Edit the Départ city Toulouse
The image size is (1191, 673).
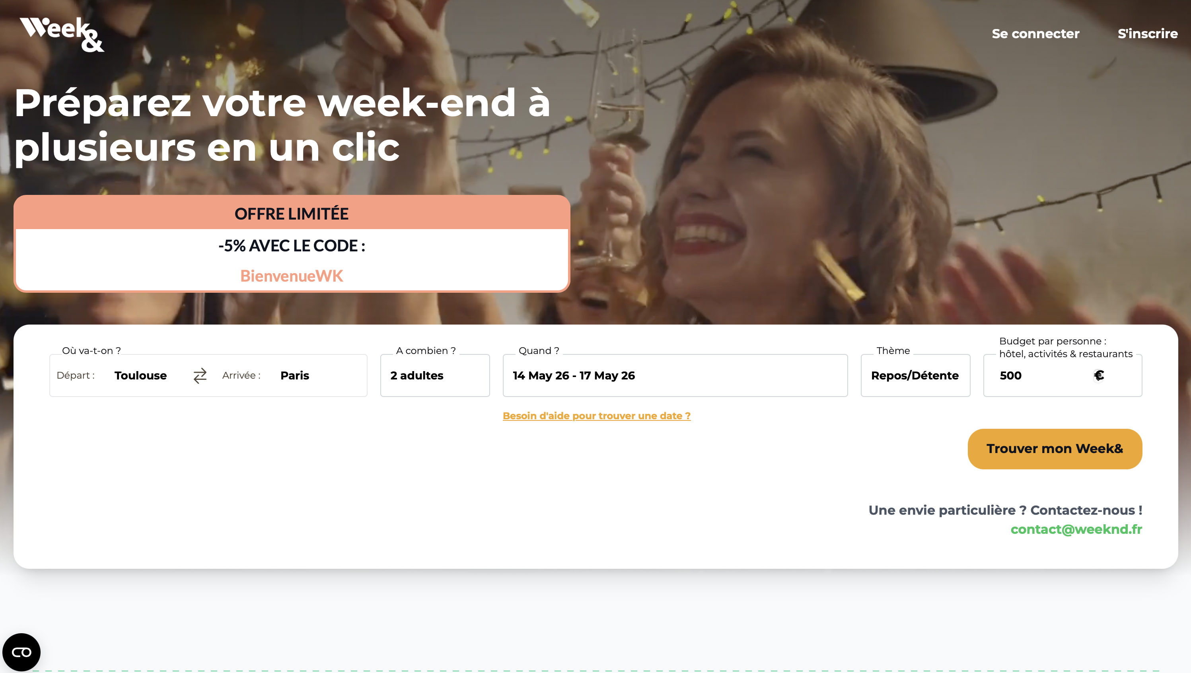(140, 375)
